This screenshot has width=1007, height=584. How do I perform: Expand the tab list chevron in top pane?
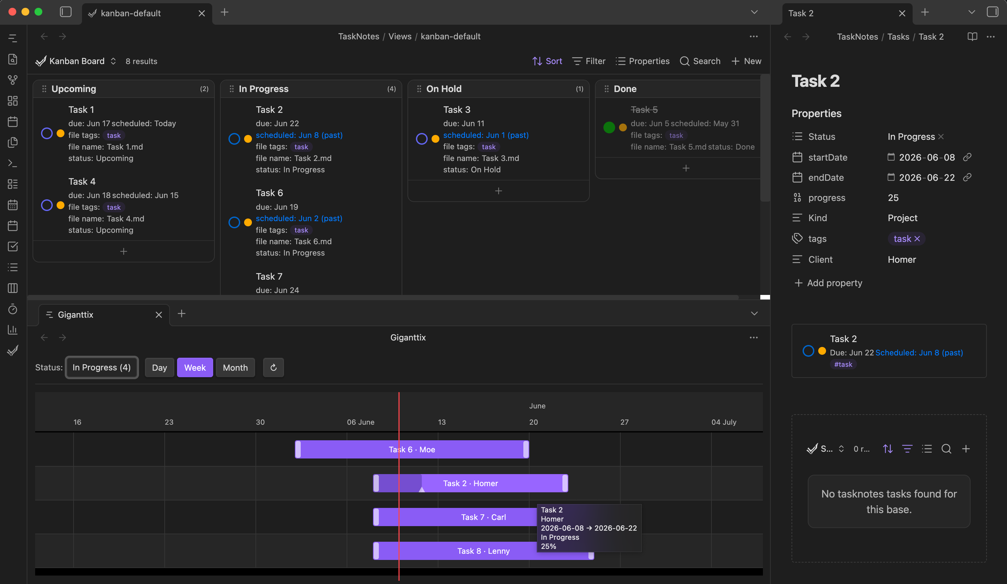754,12
